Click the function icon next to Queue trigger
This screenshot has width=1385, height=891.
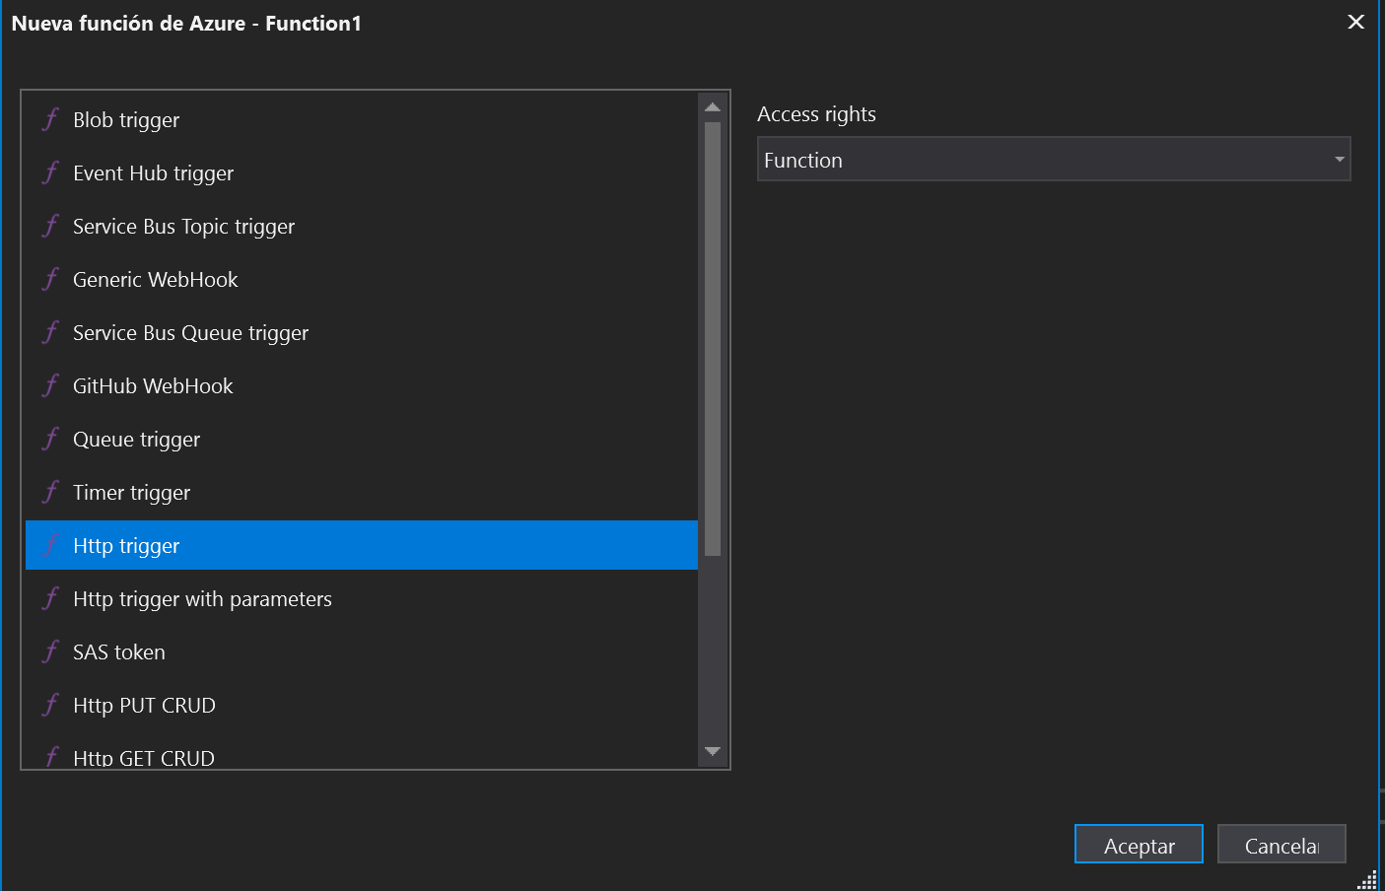pyautogui.click(x=50, y=439)
